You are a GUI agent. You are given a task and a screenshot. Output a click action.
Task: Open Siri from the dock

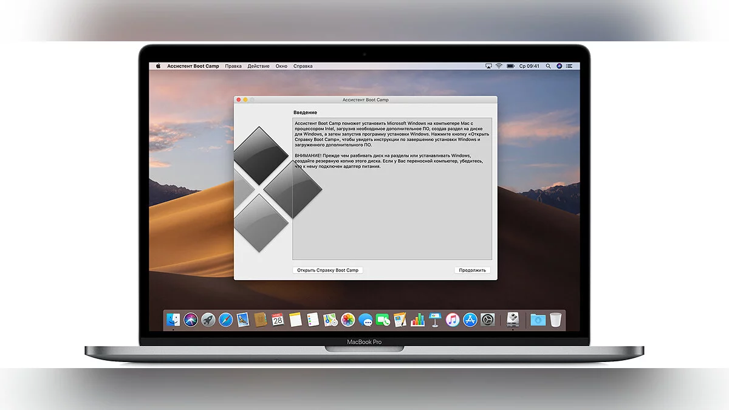(x=191, y=319)
